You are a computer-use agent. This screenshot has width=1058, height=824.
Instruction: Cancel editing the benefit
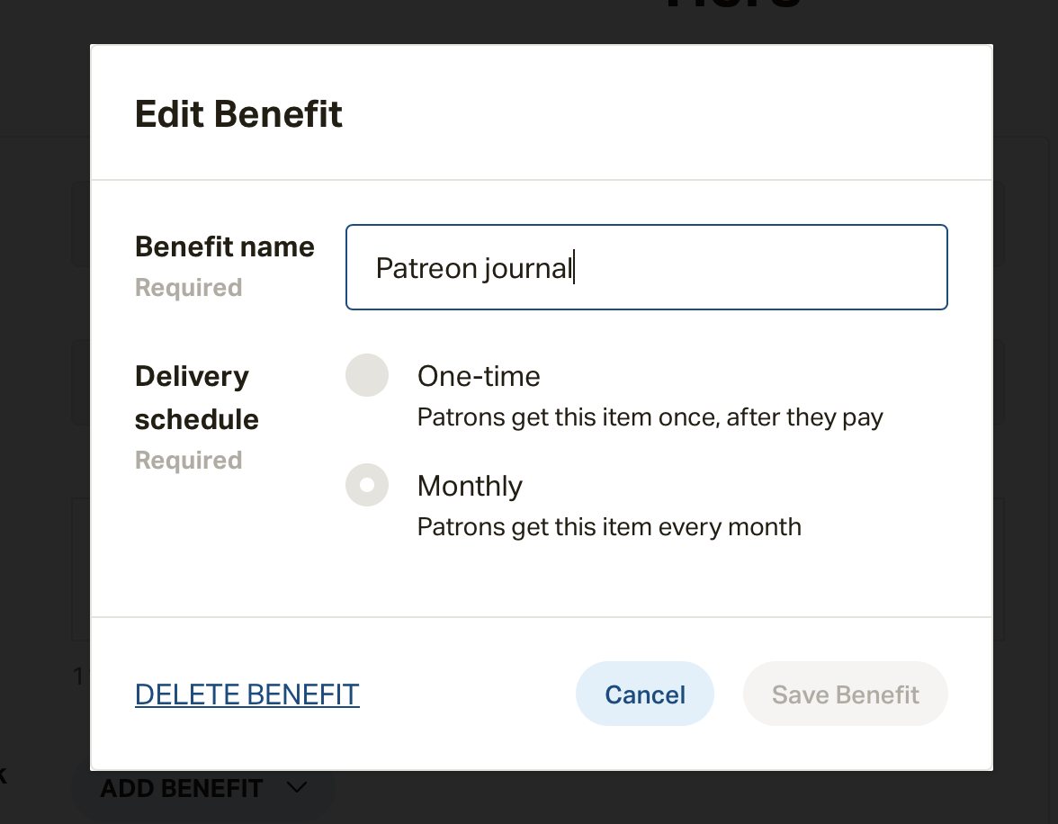point(644,694)
